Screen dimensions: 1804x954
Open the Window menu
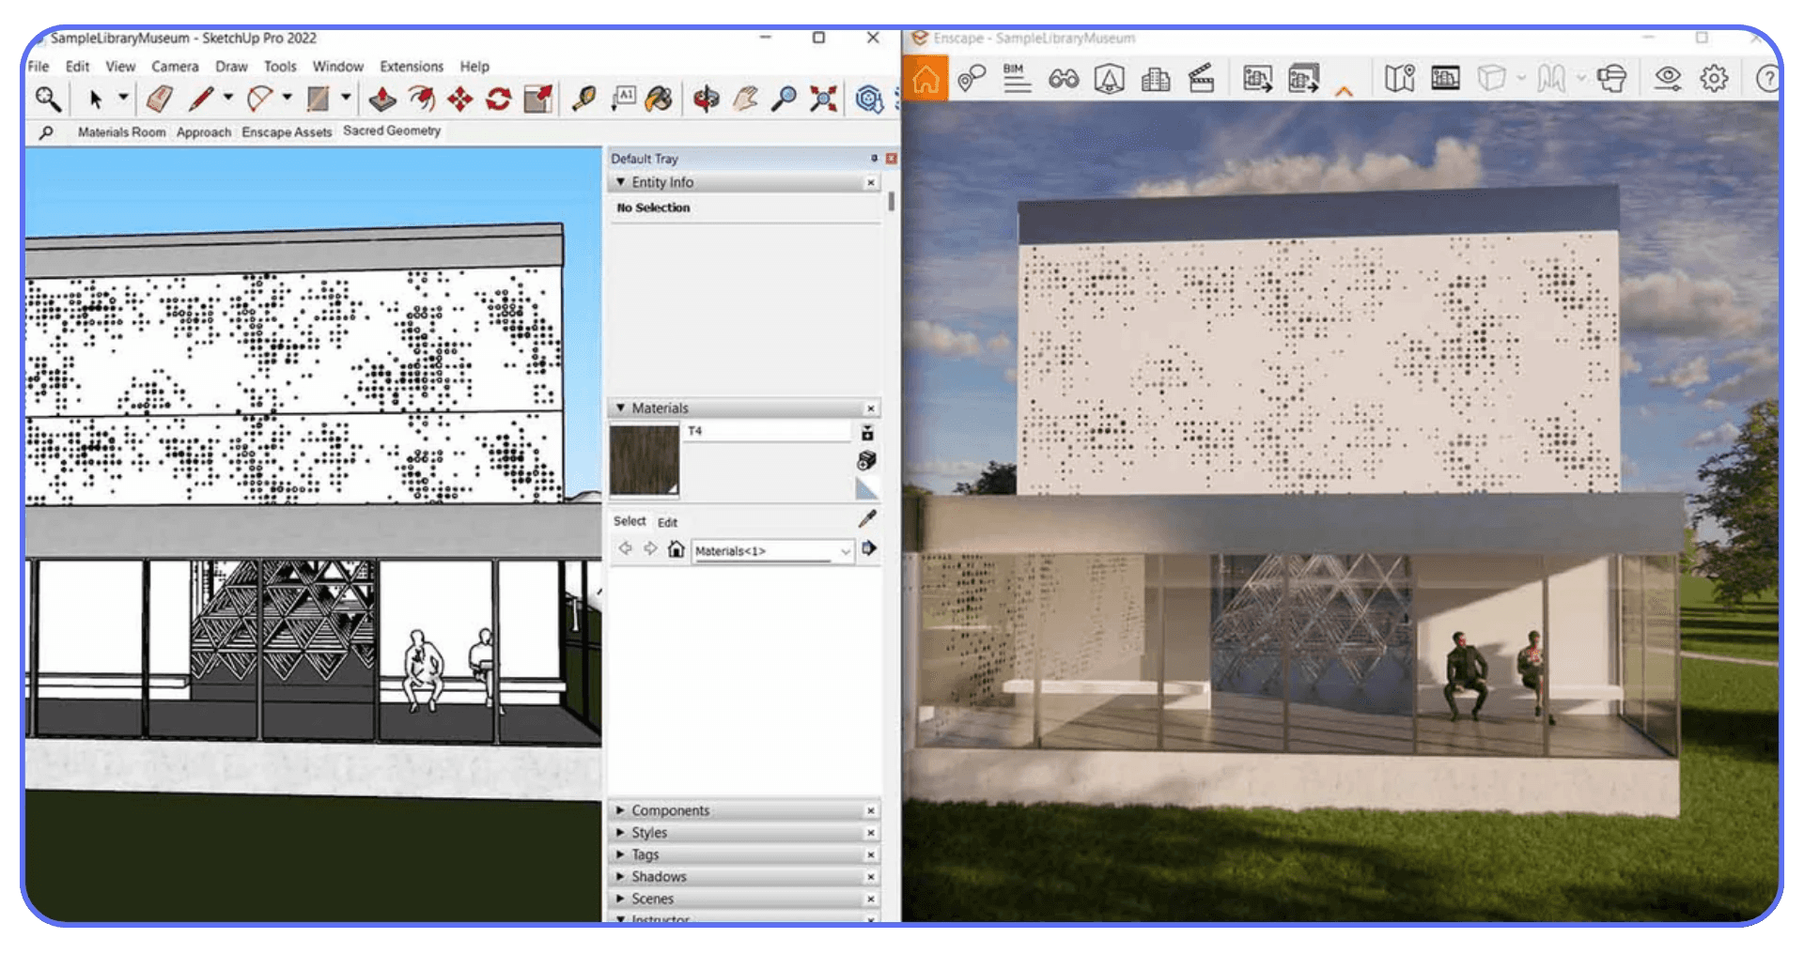pyautogui.click(x=338, y=67)
